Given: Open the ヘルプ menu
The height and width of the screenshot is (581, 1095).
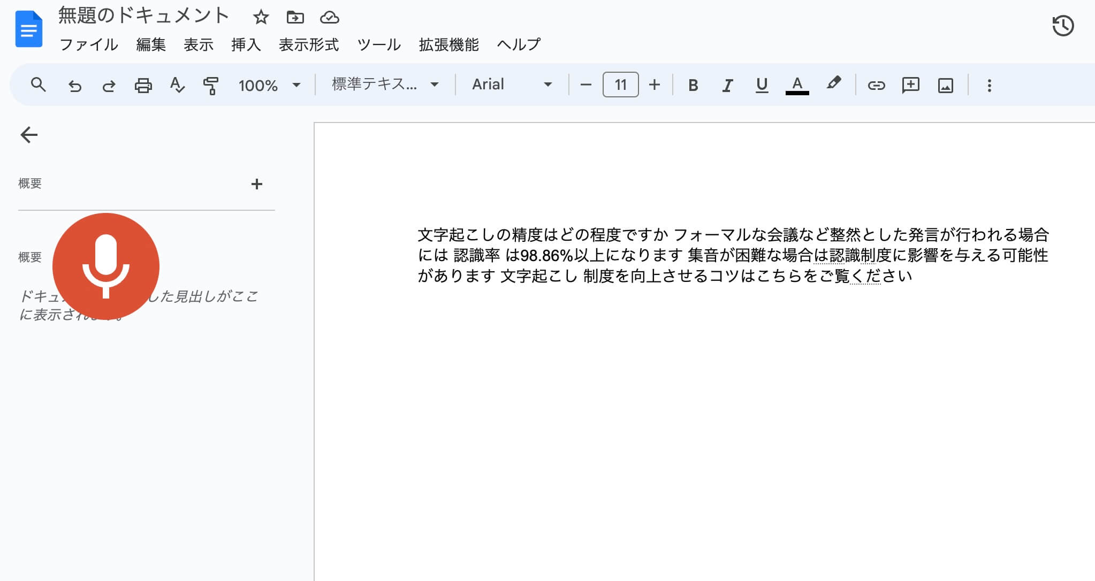Looking at the screenshot, I should [x=519, y=45].
